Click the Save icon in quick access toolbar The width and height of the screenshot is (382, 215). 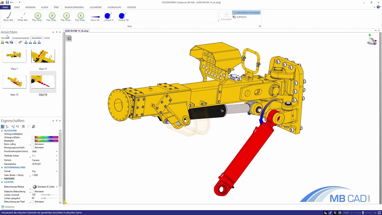(x=7, y=2)
